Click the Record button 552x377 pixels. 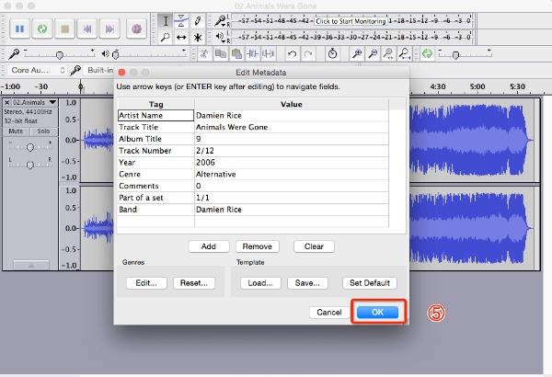click(136, 29)
